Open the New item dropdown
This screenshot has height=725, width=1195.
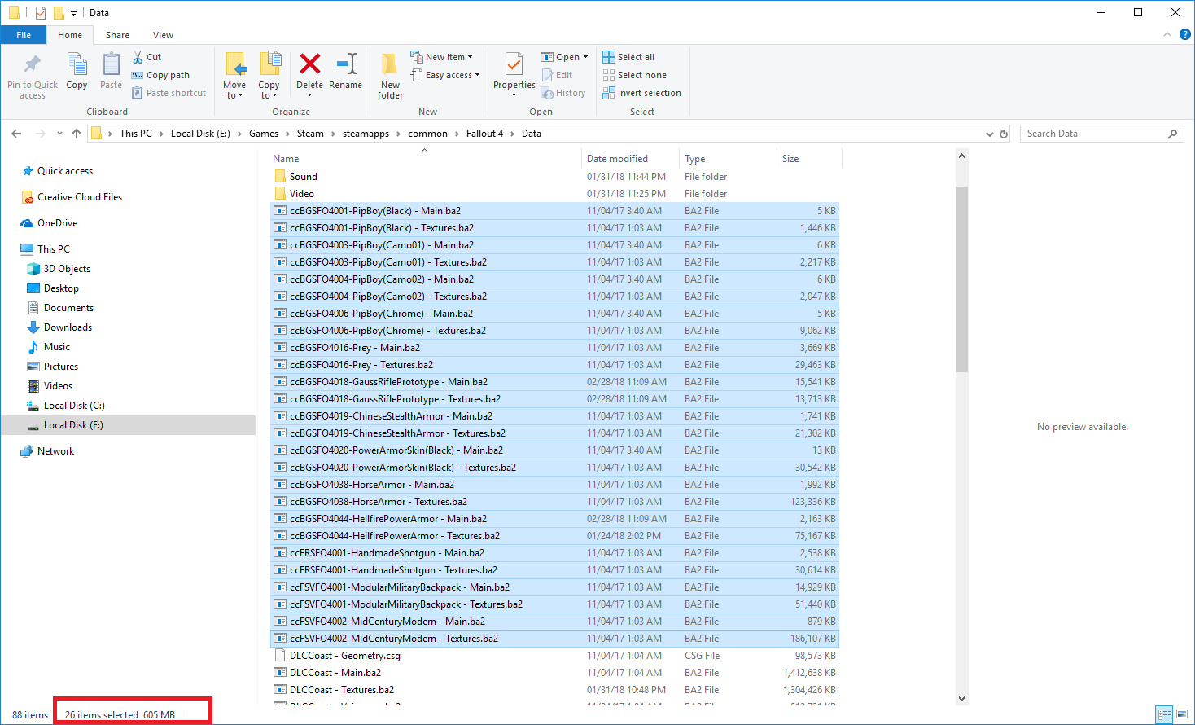(x=441, y=57)
